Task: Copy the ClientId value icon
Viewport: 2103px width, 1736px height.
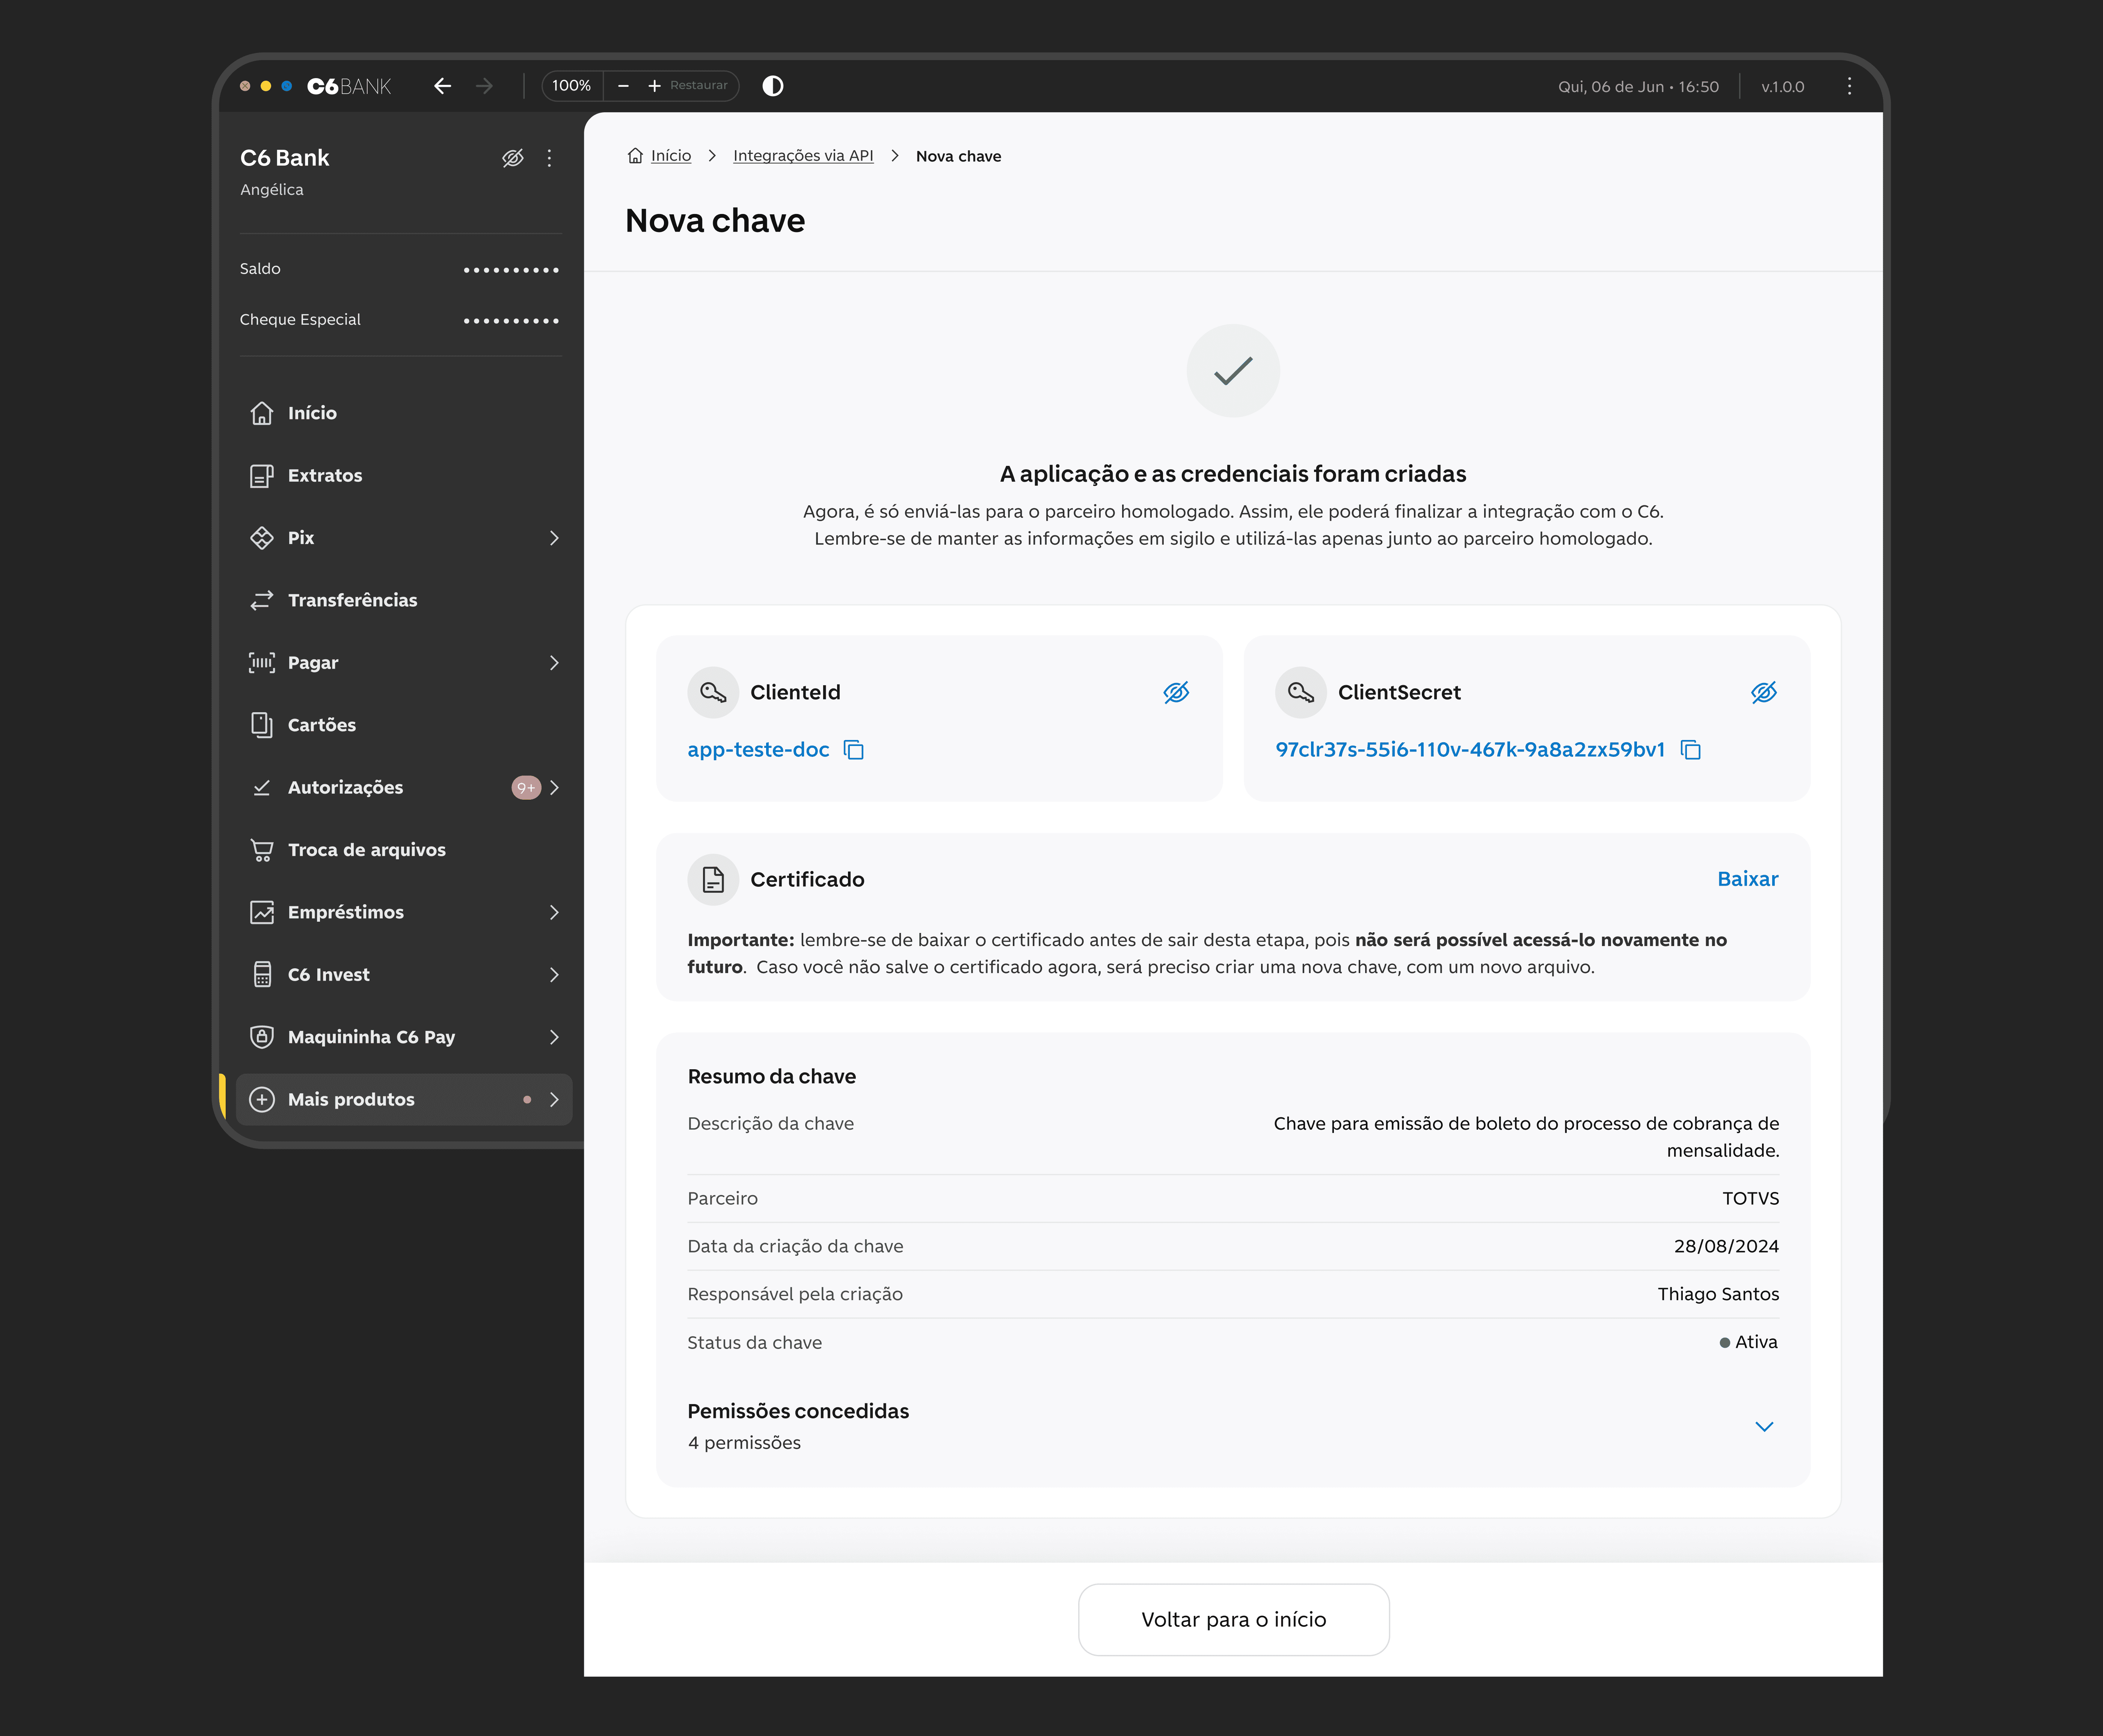Action: click(x=853, y=750)
